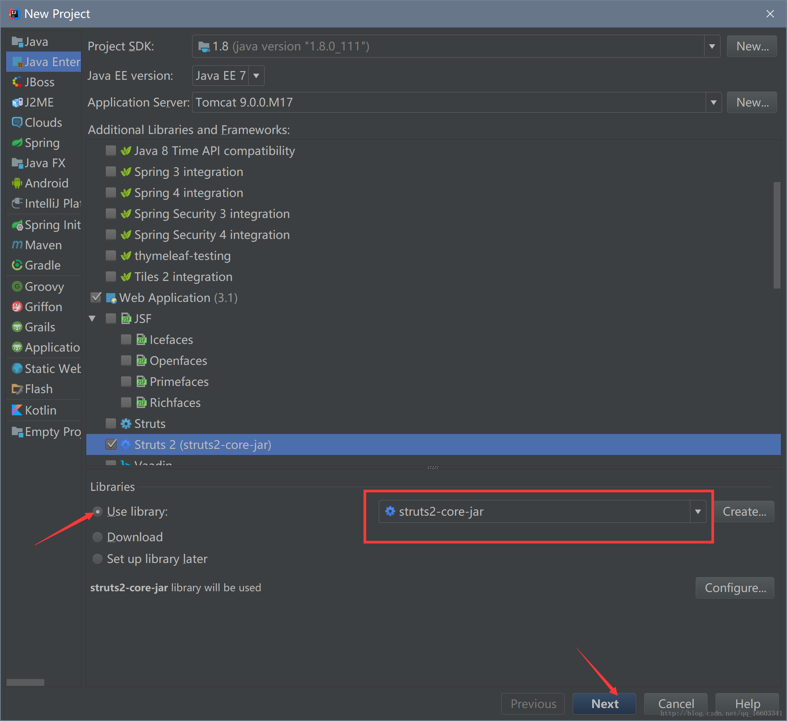The width and height of the screenshot is (787, 721).
Task: Select Spring Initializr icon
Action: 17,225
